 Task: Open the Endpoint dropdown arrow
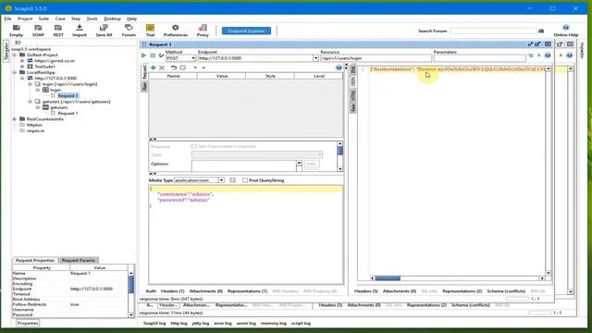(x=315, y=58)
